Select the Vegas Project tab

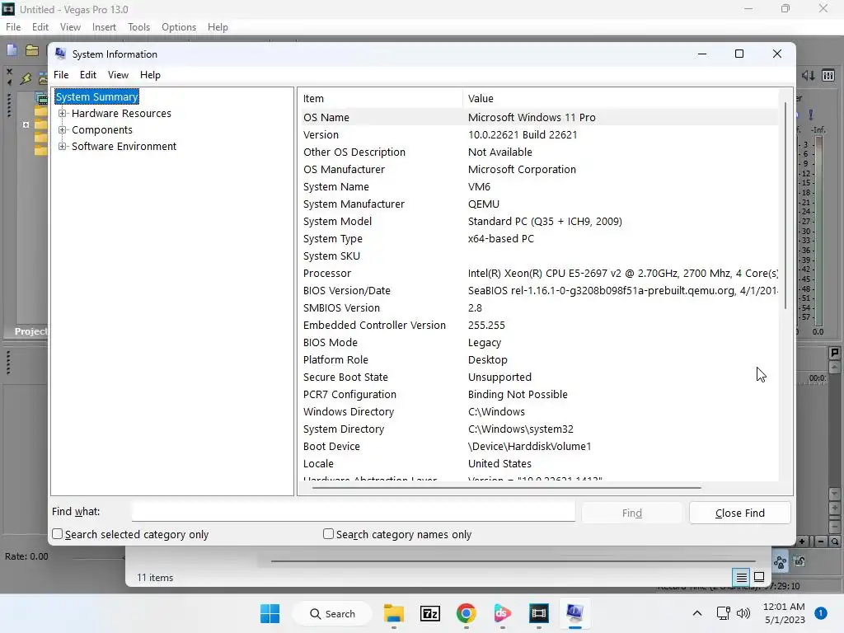[x=31, y=331]
